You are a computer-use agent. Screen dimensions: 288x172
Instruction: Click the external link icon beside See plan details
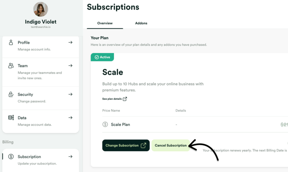click(x=125, y=99)
